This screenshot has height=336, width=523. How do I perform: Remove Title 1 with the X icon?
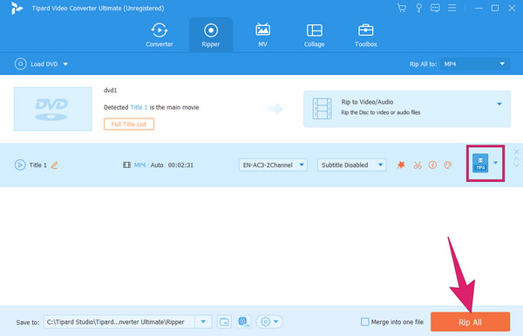click(x=516, y=151)
